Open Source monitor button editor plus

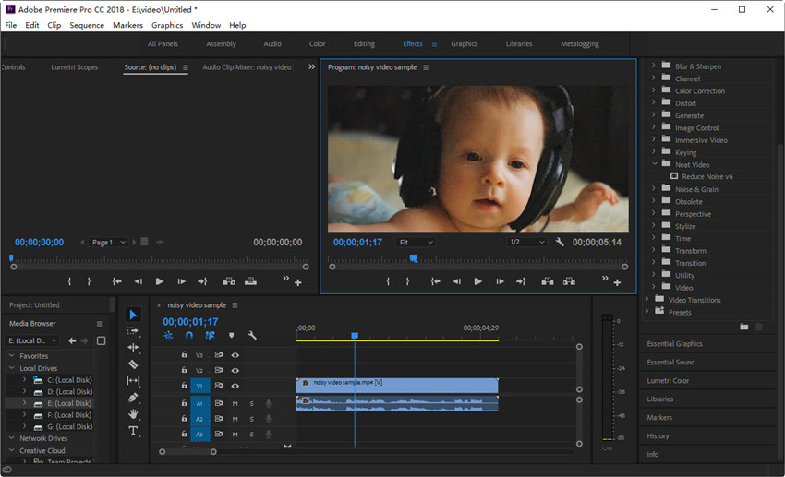tap(298, 283)
